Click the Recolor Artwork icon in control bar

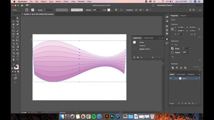click(x=116, y=10)
